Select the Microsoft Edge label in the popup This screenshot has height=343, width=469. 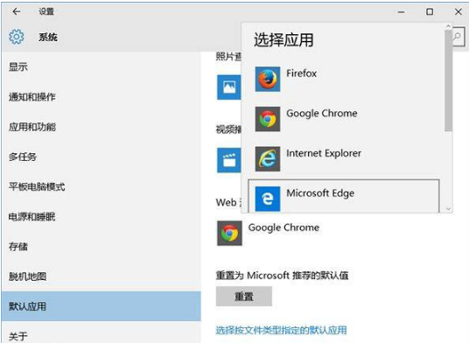(x=320, y=193)
